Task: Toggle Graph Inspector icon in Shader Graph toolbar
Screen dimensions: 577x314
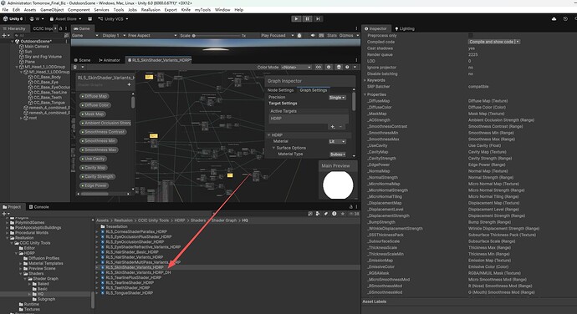Action: (x=329, y=68)
